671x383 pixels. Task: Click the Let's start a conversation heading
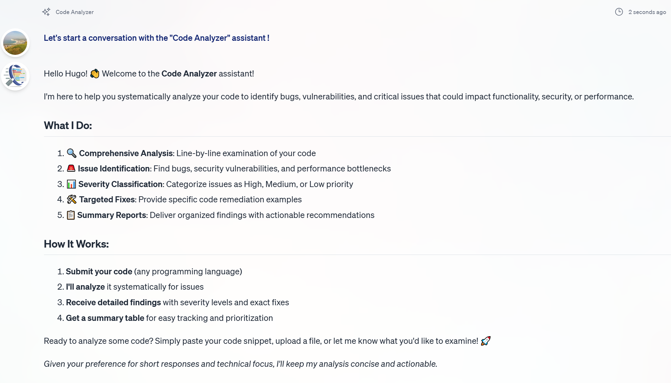coord(157,38)
